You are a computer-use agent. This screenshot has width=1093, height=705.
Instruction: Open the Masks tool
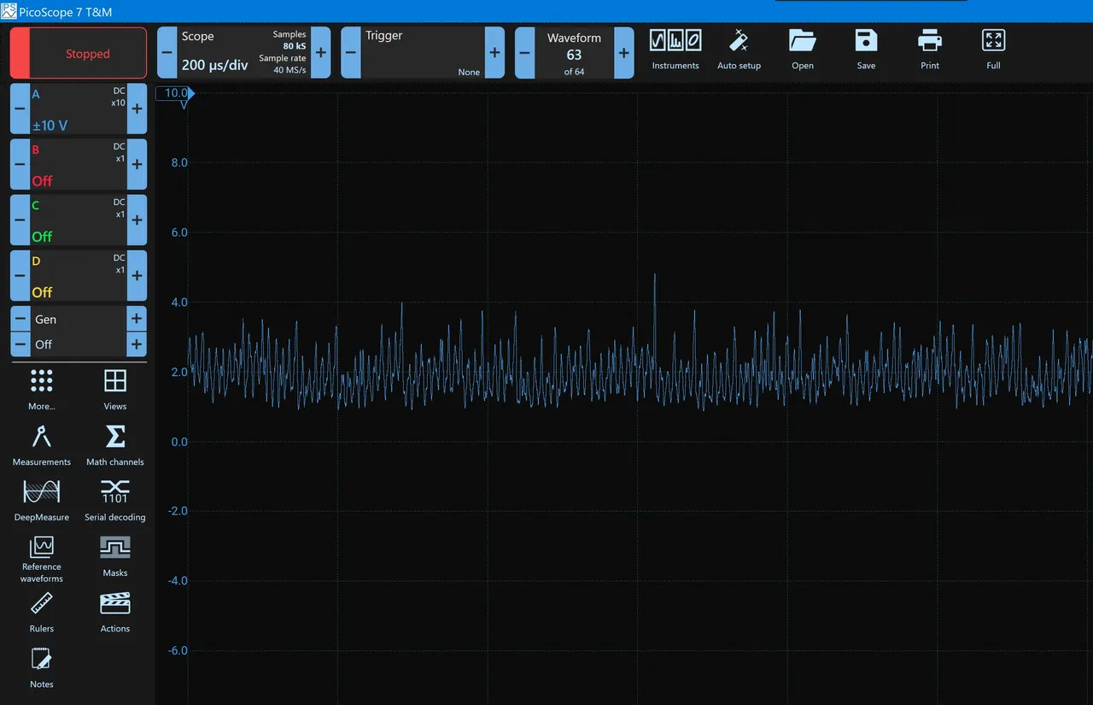coord(115,548)
